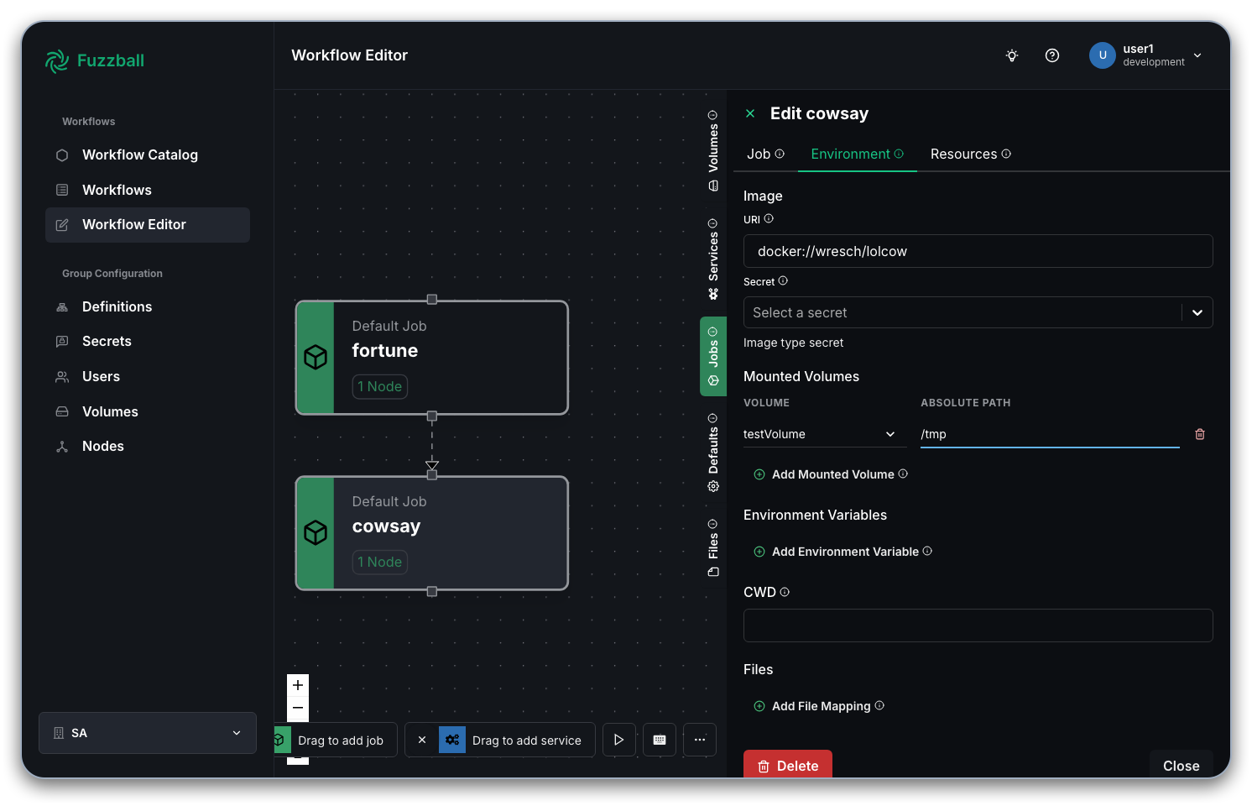Open the more options ellipsis button
Screen dimensions: 1252x806
pyautogui.click(x=700, y=740)
